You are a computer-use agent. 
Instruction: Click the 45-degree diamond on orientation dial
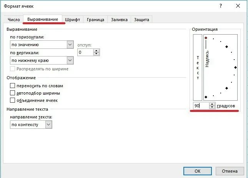[x=226, y=47]
